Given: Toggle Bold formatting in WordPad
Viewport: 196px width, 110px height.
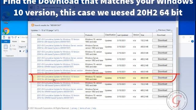Looking at the screenshot, I should coord(20,51).
